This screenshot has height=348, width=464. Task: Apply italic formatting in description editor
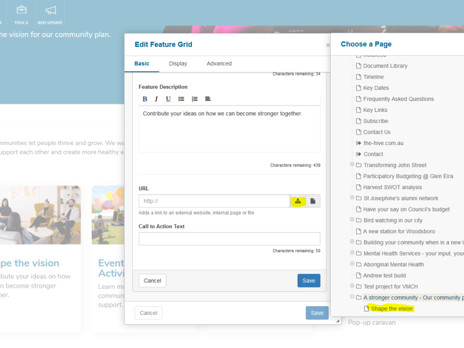pos(156,99)
